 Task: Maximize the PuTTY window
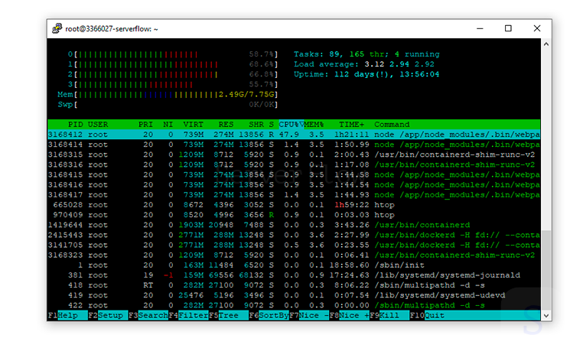click(508, 28)
